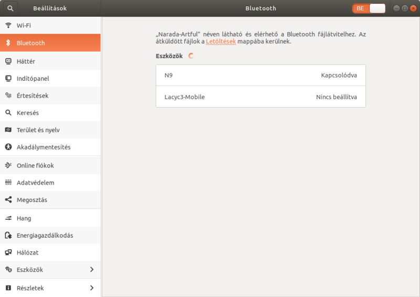The height and width of the screenshot is (297, 420).
Task: Open Akadálymentesítés label in sidebar
Action: (44, 147)
